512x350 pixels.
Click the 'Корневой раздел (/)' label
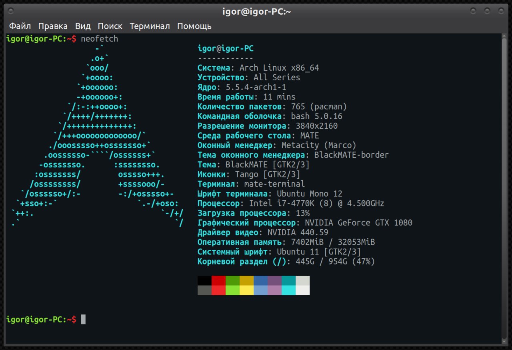[242, 261]
